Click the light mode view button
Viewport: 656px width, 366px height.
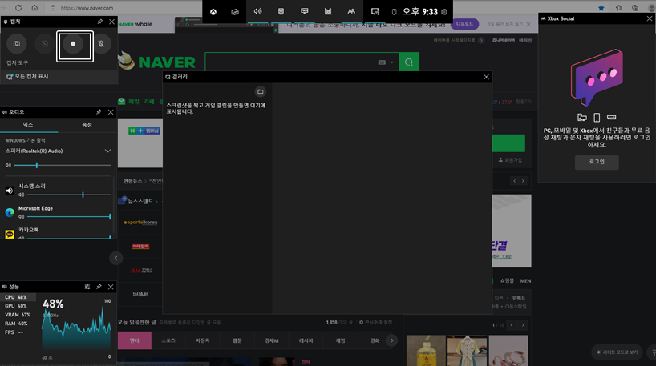pos(618,352)
